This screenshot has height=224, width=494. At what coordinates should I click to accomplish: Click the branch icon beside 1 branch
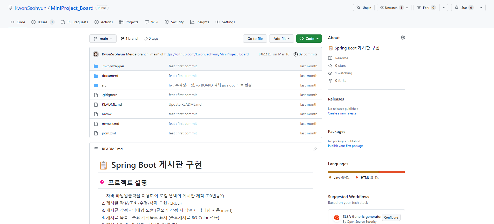tap(123, 39)
